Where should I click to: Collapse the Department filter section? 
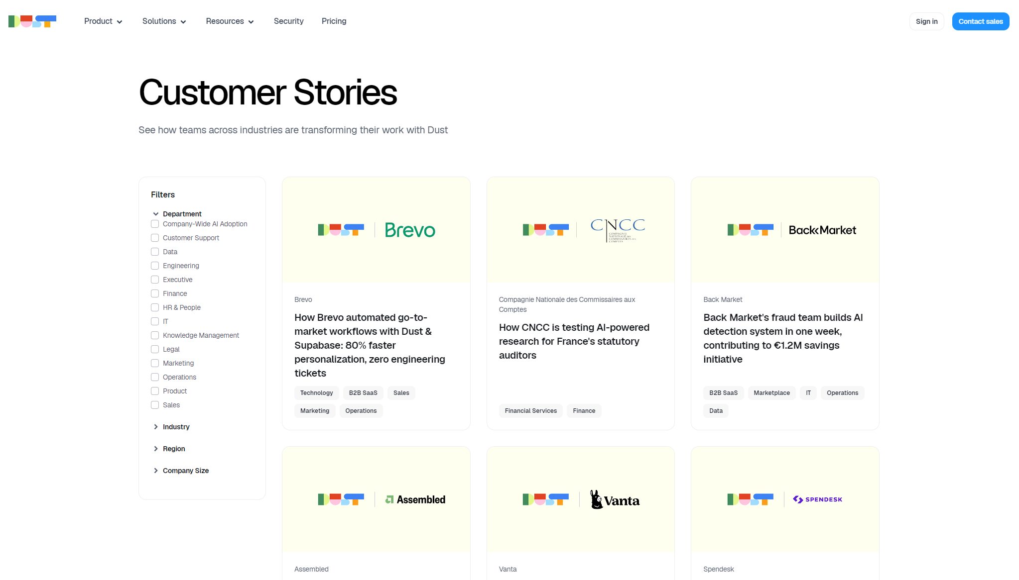click(x=181, y=214)
